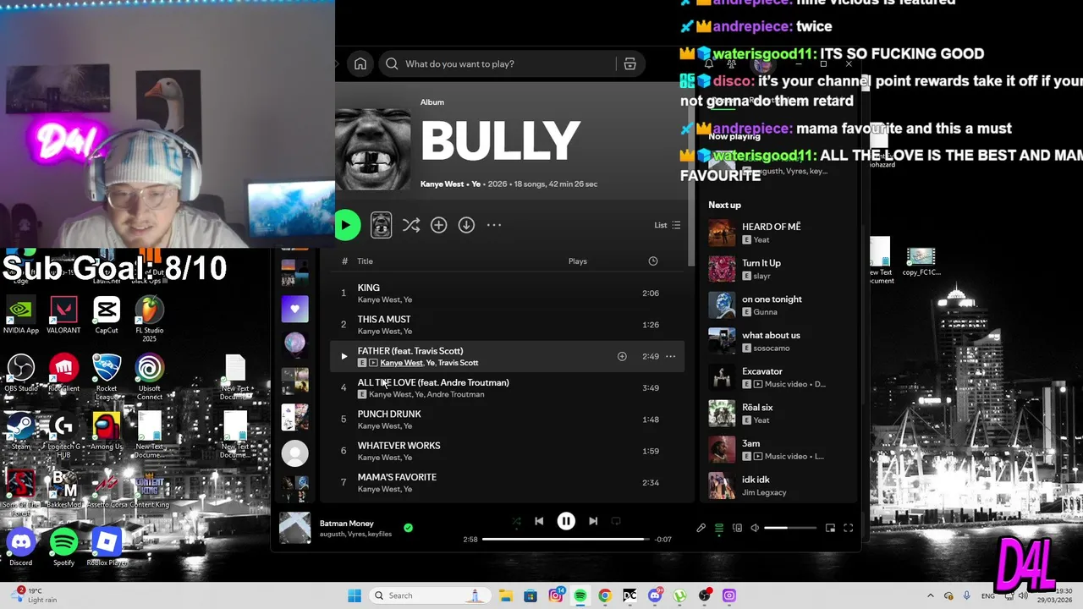Toggle shuffle for the BULLY album
Screen dimensions: 1083x609
click(411, 225)
